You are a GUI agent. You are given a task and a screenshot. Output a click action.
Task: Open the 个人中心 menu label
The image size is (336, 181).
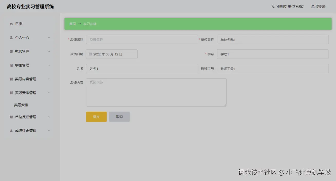tap(22, 38)
